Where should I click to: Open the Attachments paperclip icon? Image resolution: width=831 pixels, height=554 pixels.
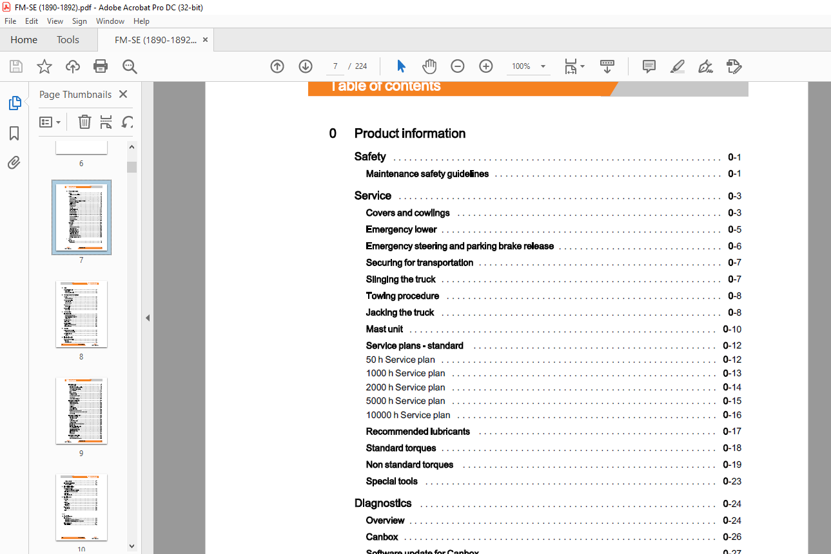(x=14, y=163)
